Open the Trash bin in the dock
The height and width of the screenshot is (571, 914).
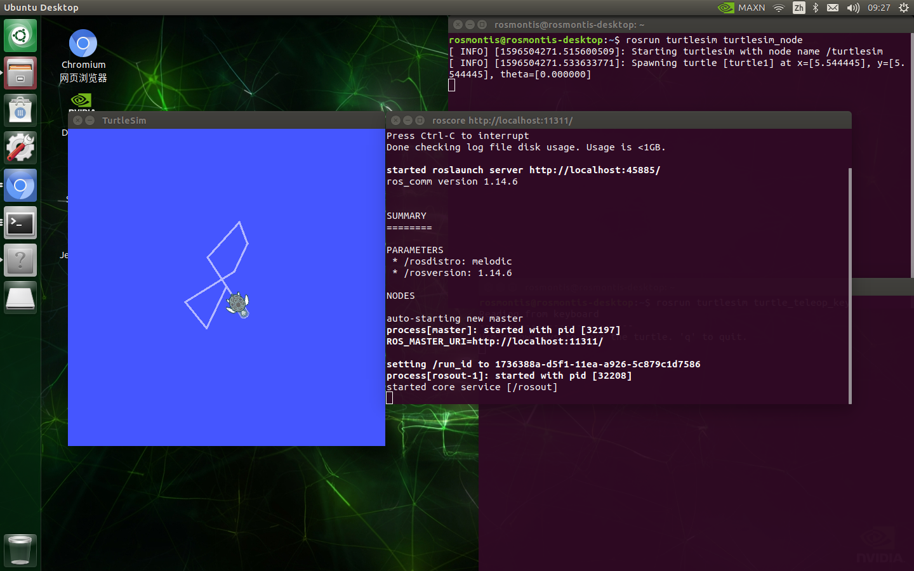coord(20,550)
